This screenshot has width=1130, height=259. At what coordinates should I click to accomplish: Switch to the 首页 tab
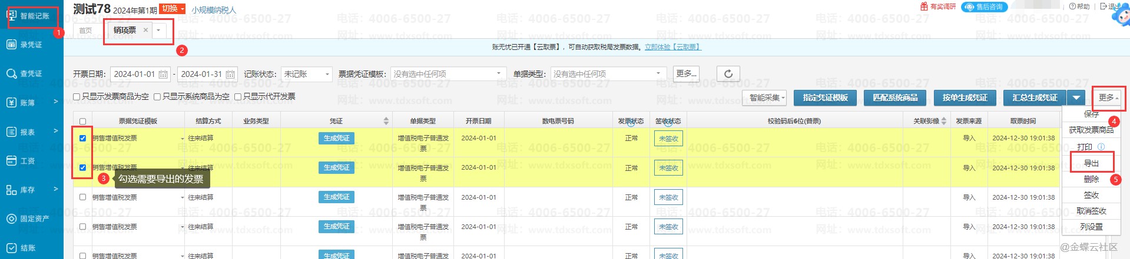pos(85,31)
